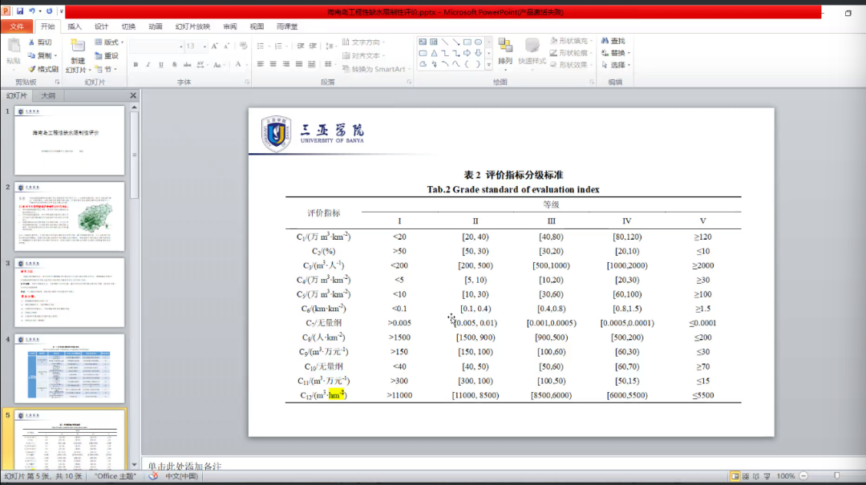Click the Cut (剪切) button
866x485 pixels.
40,42
